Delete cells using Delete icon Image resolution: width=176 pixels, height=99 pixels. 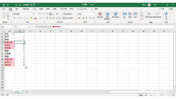click(130, 16)
